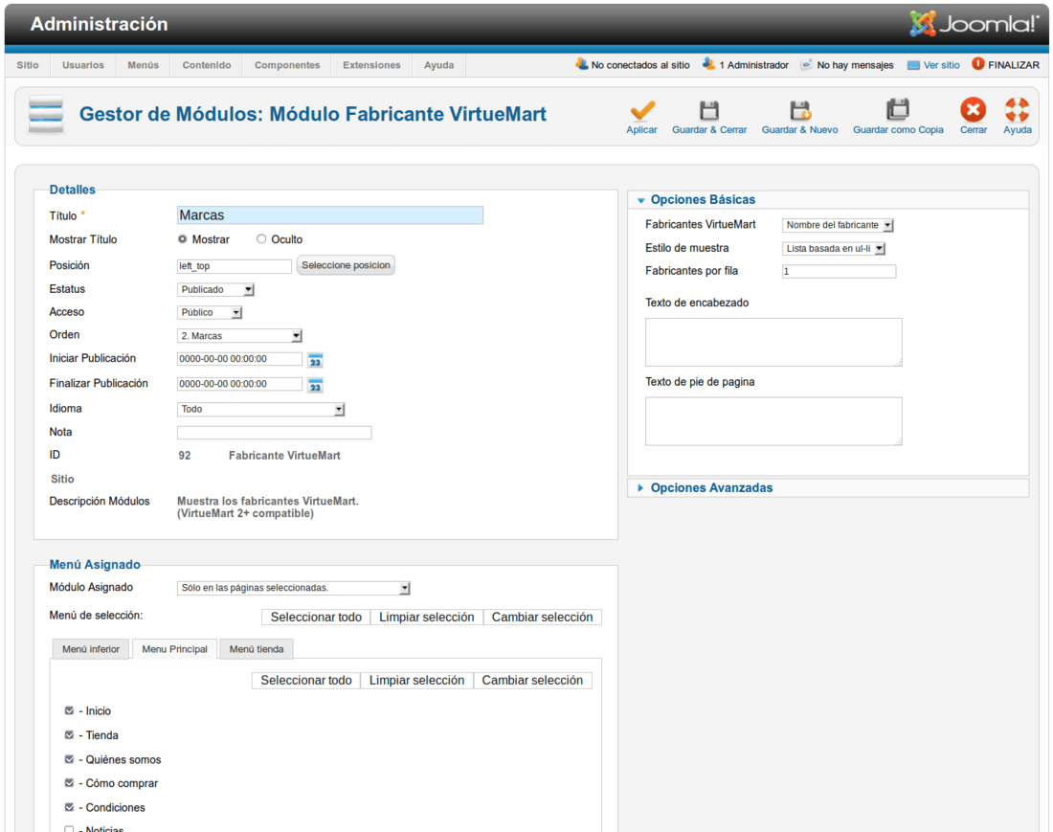
Task: Open the Ayuda menu in the menu bar
Action: (439, 65)
